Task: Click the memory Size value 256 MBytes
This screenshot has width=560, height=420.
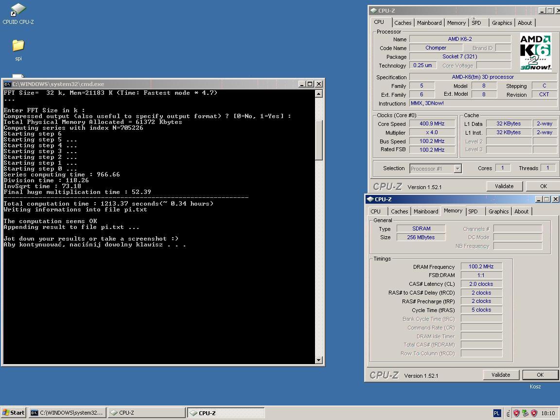Action: point(421,237)
